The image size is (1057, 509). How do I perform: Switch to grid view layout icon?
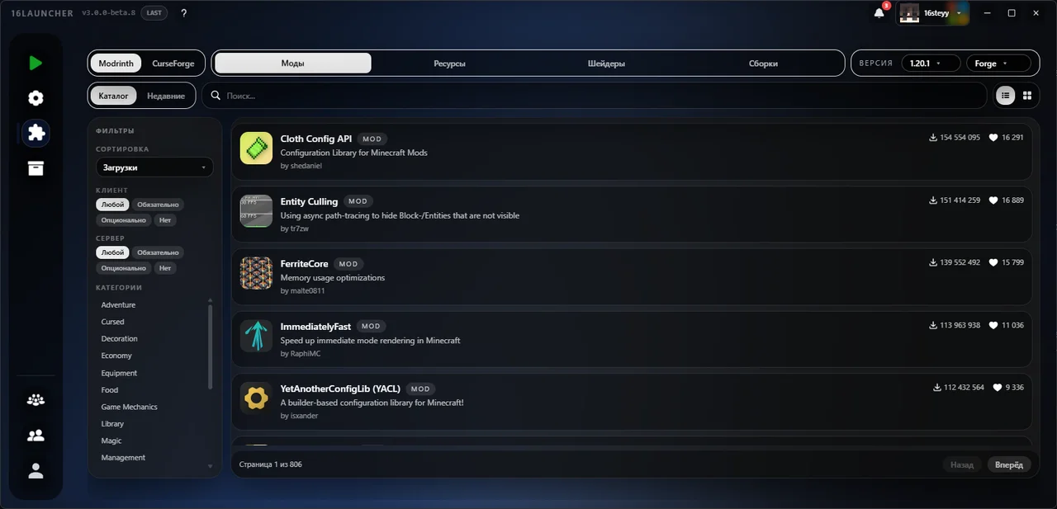(x=1027, y=96)
